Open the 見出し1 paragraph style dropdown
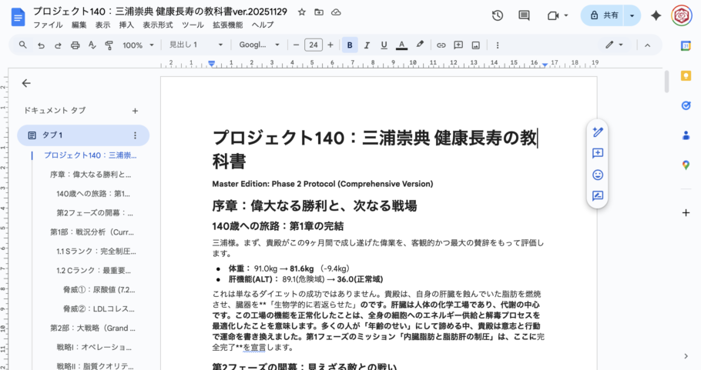This screenshot has width=701, height=370. [196, 45]
